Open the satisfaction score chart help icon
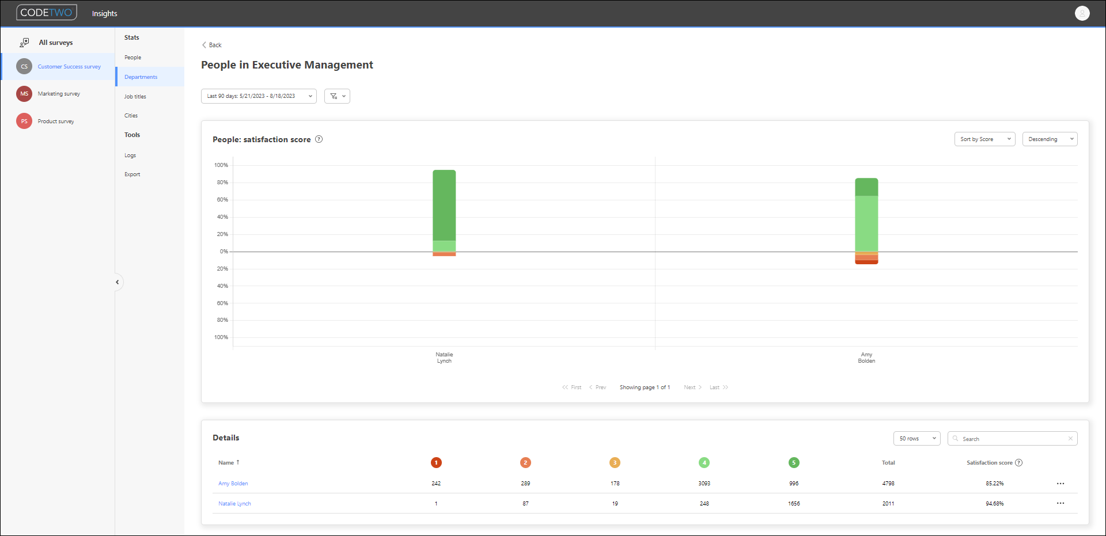The width and height of the screenshot is (1106, 536). (319, 139)
